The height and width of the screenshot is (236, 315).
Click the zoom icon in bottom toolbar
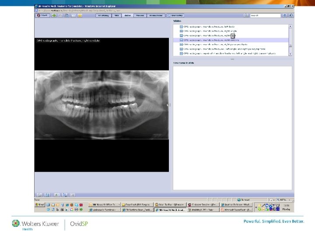pos(73,195)
